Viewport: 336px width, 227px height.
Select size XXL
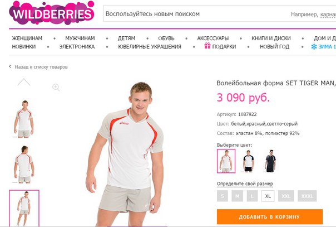tap(286, 196)
